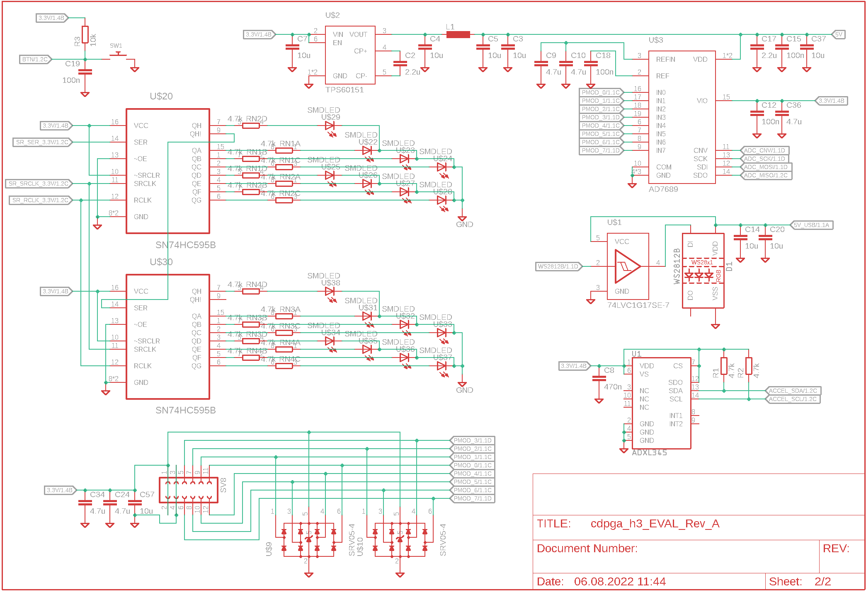Click the 3.3V/1.4B label near C34

point(61,490)
